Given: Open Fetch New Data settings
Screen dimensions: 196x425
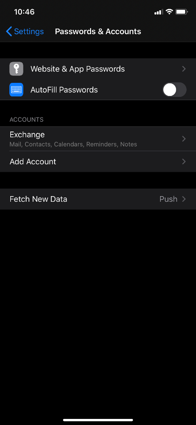Looking at the screenshot, I should [x=98, y=199].
